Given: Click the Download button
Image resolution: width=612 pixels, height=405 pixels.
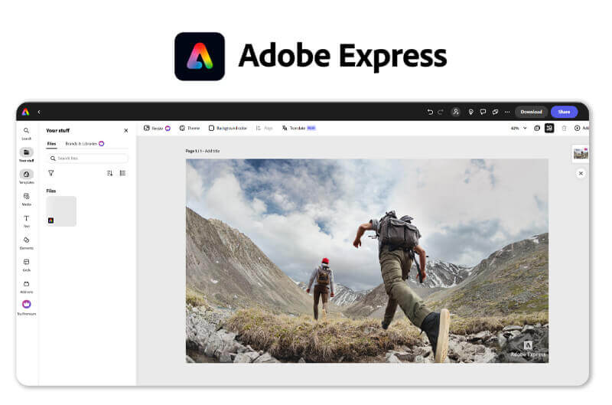Looking at the screenshot, I should (x=531, y=112).
